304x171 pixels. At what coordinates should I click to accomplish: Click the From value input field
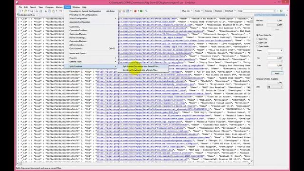click(275, 50)
